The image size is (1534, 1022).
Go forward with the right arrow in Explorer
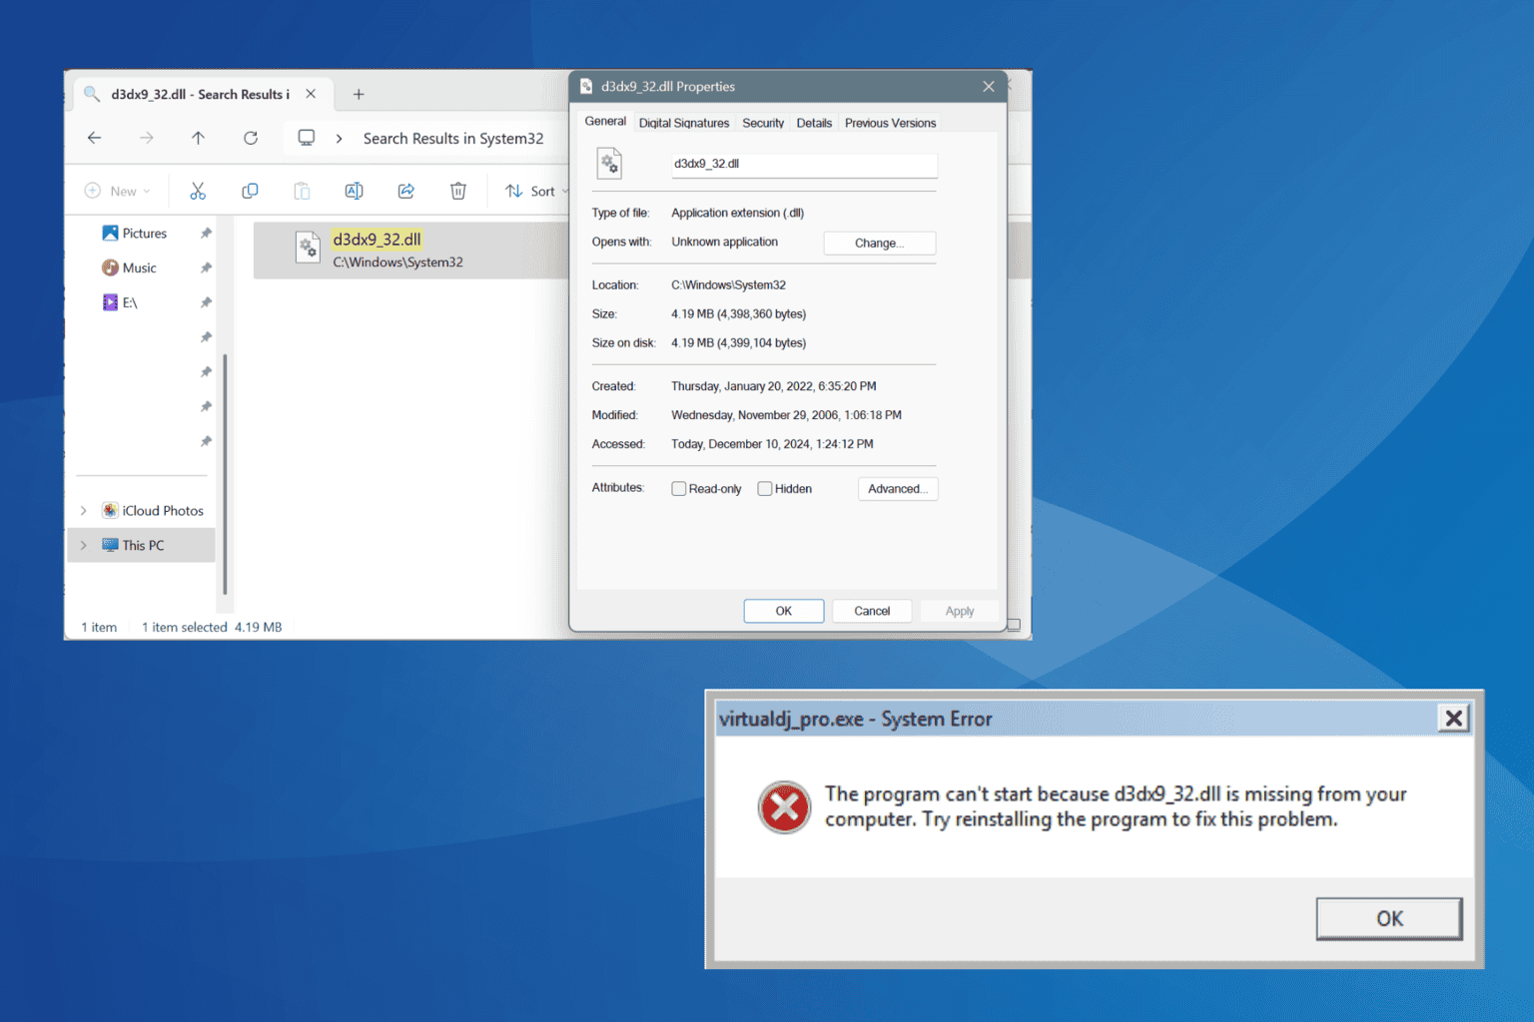(x=146, y=138)
